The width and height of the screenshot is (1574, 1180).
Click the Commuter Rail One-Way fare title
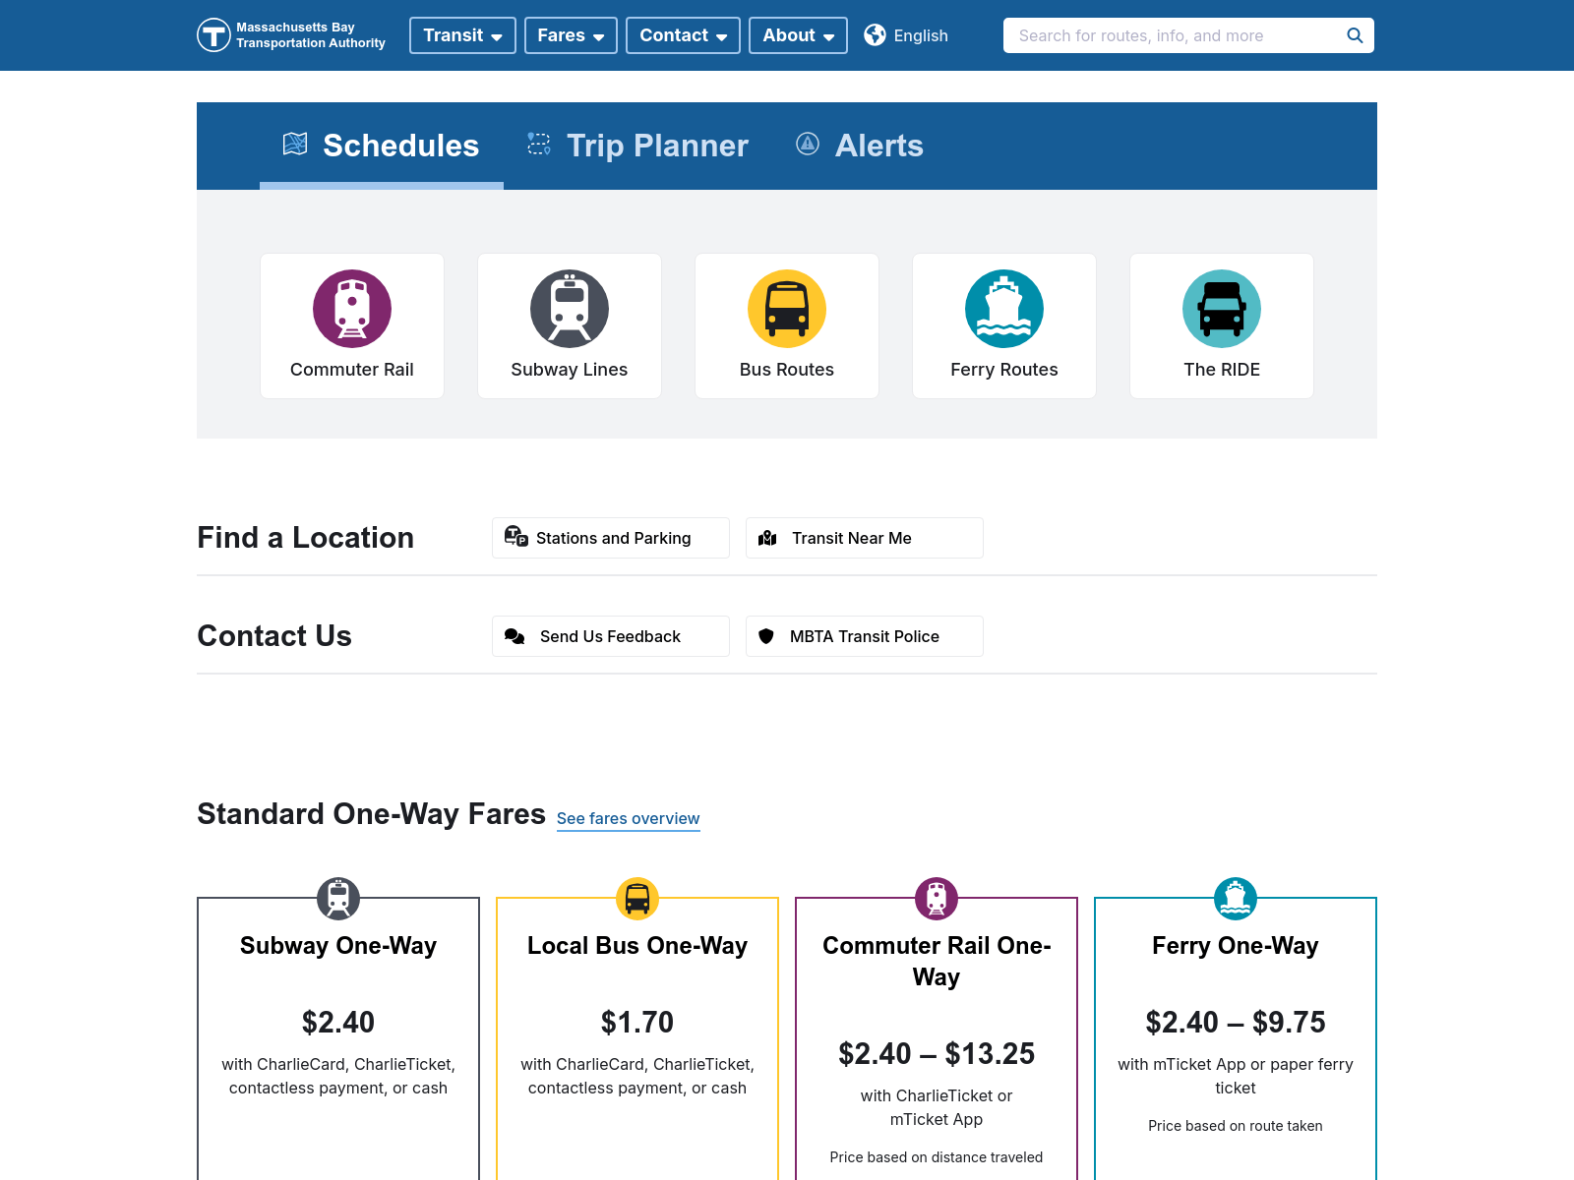[937, 962]
